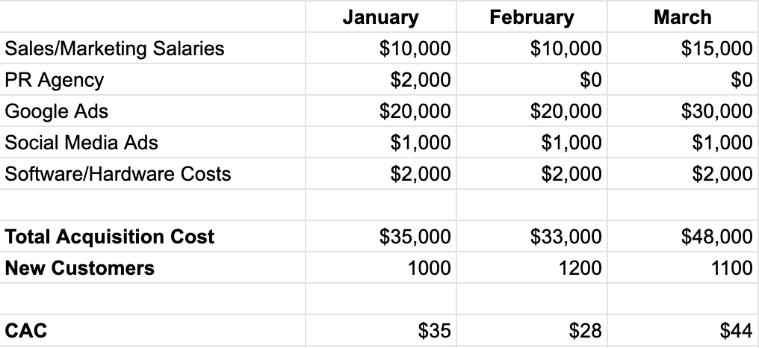The width and height of the screenshot is (759, 348).
Task: Select the February CAC $28 cell
Action: [x=585, y=330]
